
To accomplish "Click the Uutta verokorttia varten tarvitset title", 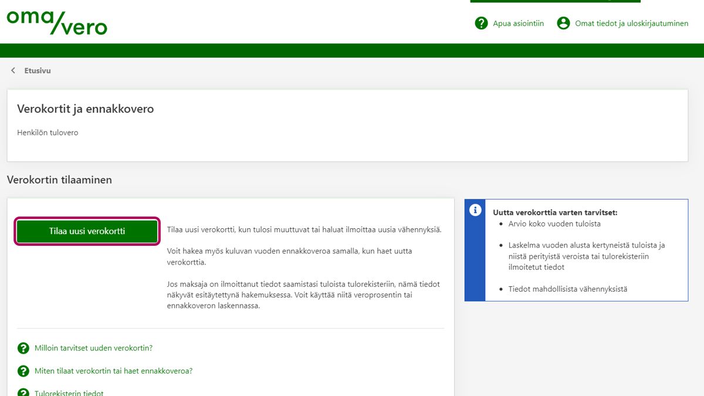I will (555, 212).
